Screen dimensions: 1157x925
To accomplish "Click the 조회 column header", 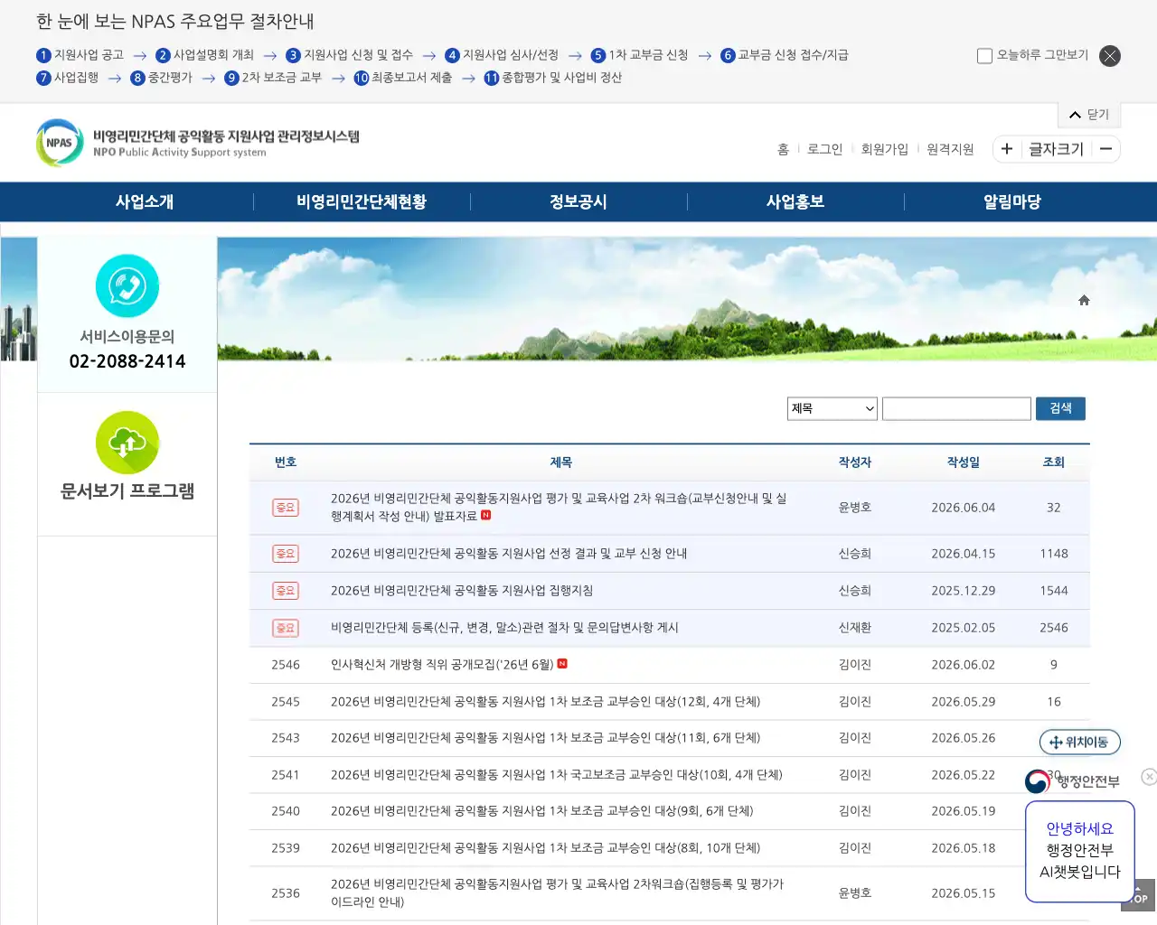I will point(1054,462).
